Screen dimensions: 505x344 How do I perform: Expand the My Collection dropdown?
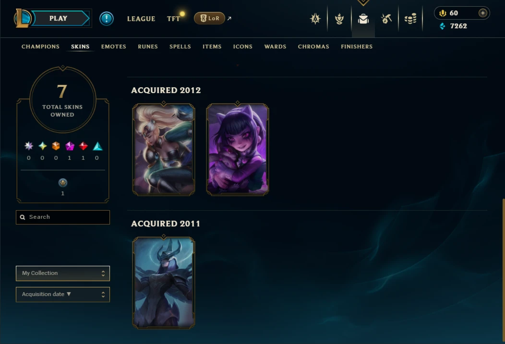[63, 273]
